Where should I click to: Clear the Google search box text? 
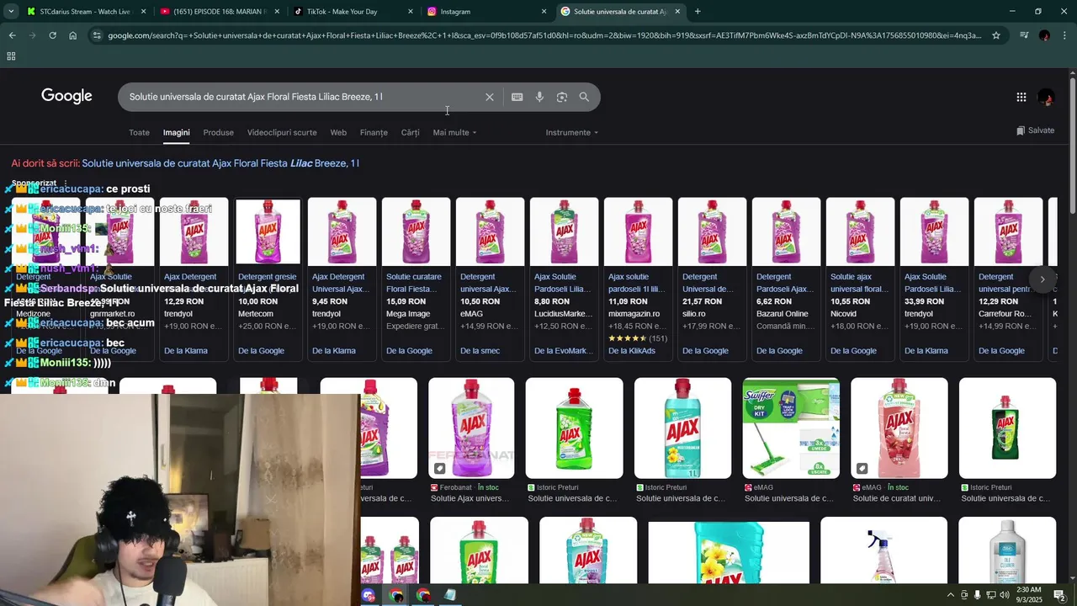(x=489, y=97)
